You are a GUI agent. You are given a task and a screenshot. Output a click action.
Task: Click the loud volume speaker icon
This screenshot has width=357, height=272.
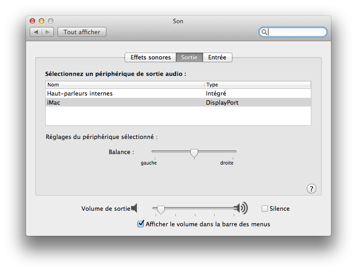coord(241,208)
